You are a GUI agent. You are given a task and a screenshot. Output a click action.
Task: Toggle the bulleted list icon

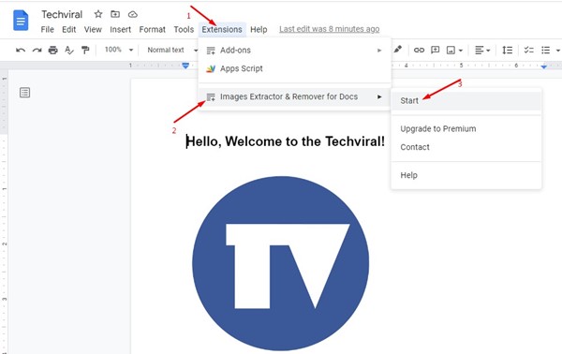(545, 51)
